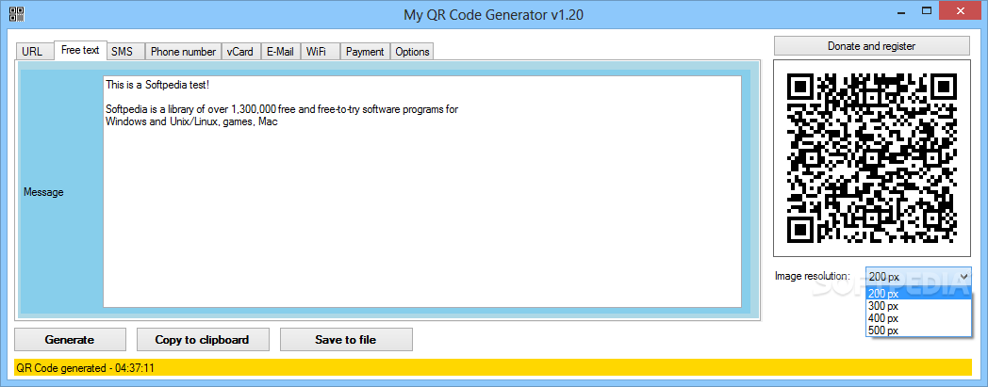Viewport: 988px width, 387px height.
Task: Collapse the Image resolution dropdown arrow
Action: coord(963,276)
